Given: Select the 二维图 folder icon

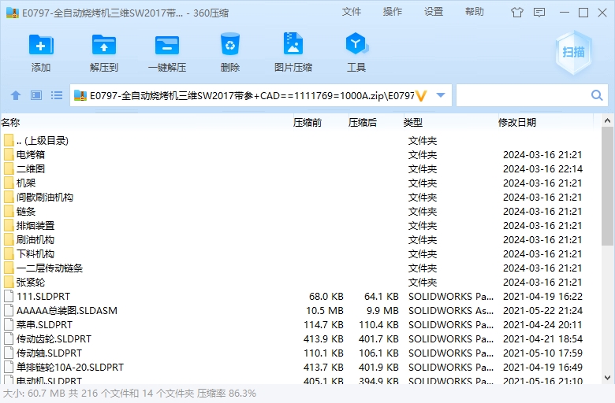Looking at the screenshot, I should click(9, 168).
